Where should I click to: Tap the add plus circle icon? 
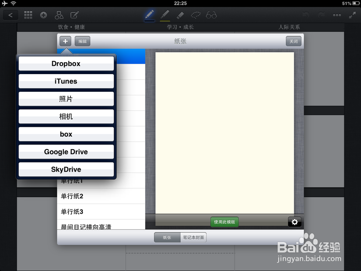pos(43,15)
